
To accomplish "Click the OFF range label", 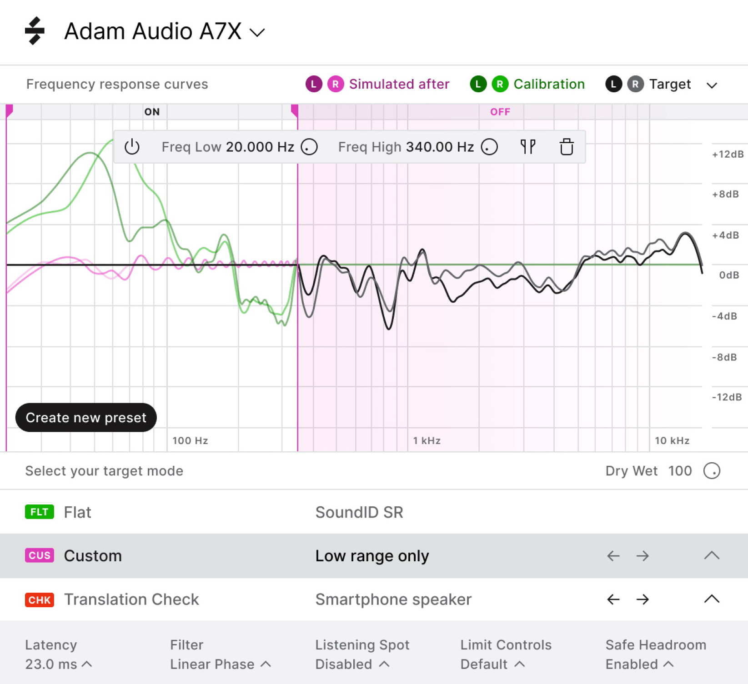I will [x=500, y=112].
